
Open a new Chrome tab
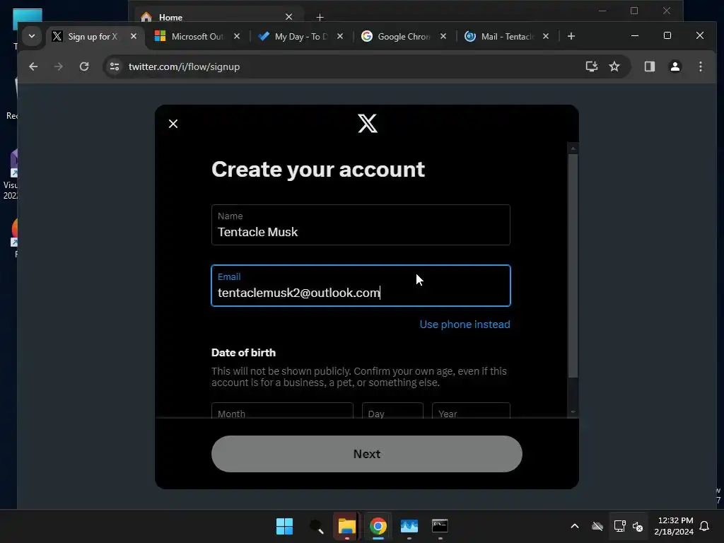point(571,36)
